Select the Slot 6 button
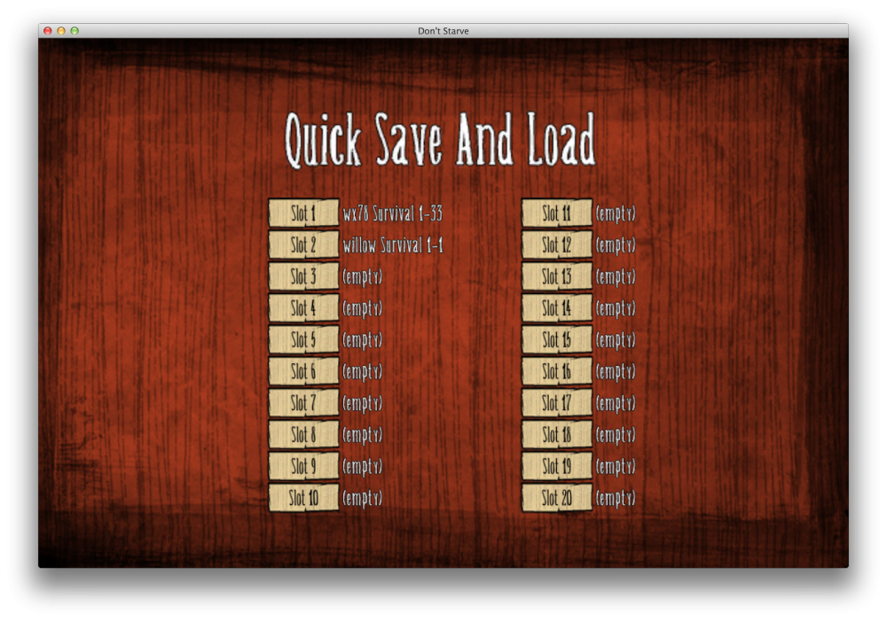 point(303,371)
